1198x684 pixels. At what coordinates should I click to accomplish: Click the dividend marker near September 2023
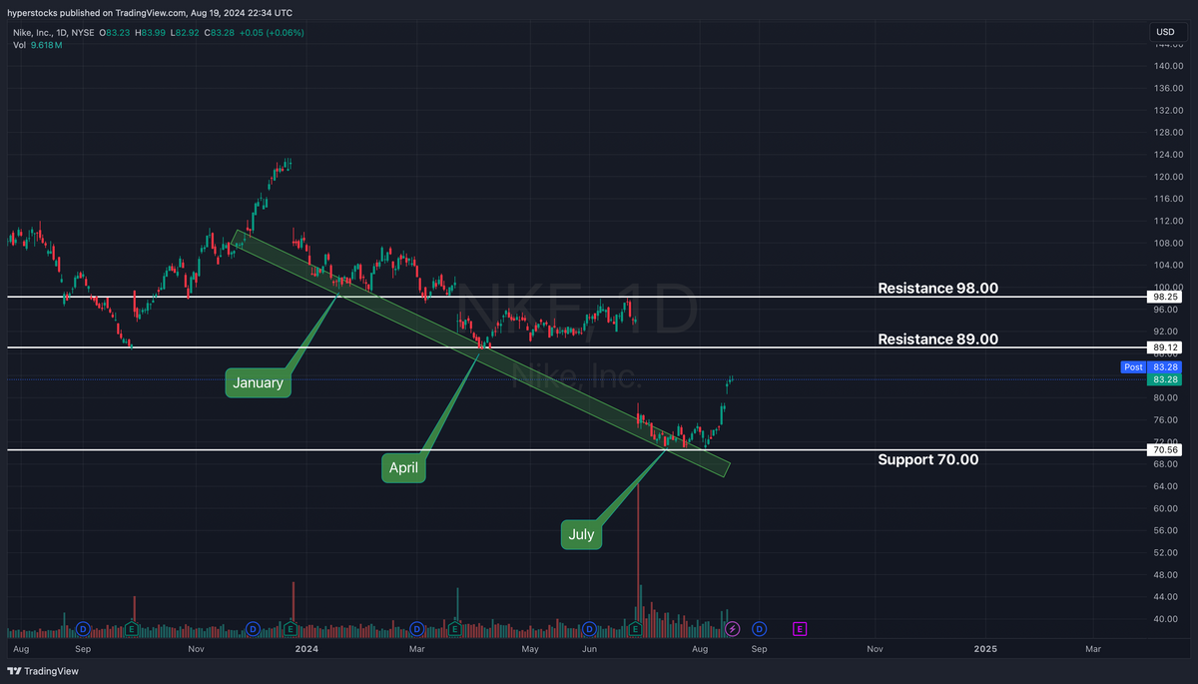[x=83, y=629]
